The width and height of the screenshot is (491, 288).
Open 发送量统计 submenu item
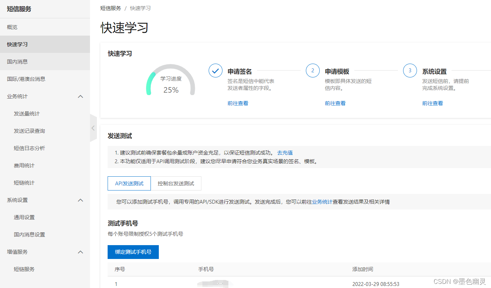[x=45, y=113]
